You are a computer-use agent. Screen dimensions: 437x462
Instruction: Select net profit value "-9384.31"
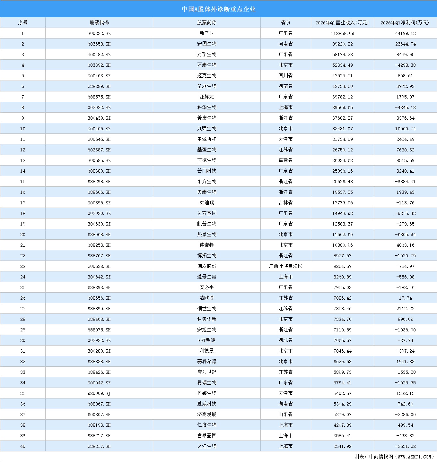coord(405,182)
